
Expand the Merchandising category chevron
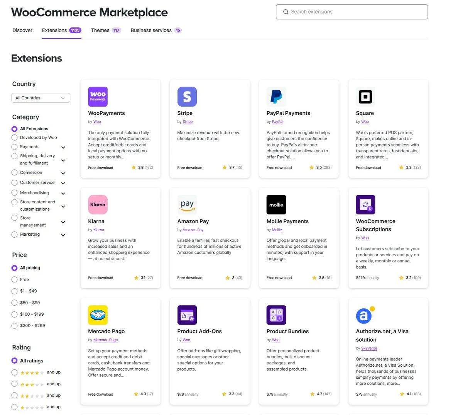[x=63, y=194]
